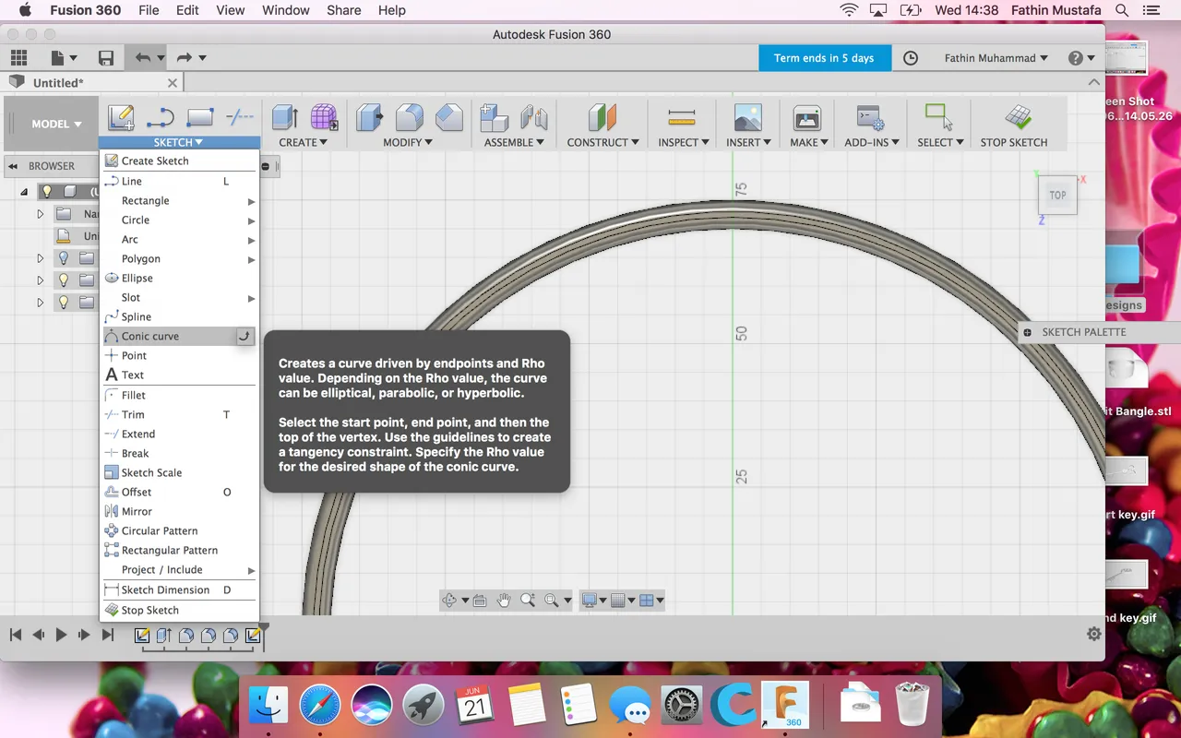Choose Sketch Dimension menu entry

click(179, 589)
